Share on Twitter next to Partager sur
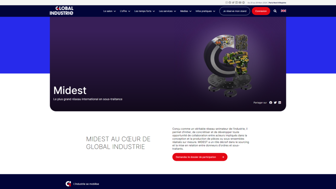Image resolution: width=336 pixels, height=189 pixels. click(x=275, y=103)
